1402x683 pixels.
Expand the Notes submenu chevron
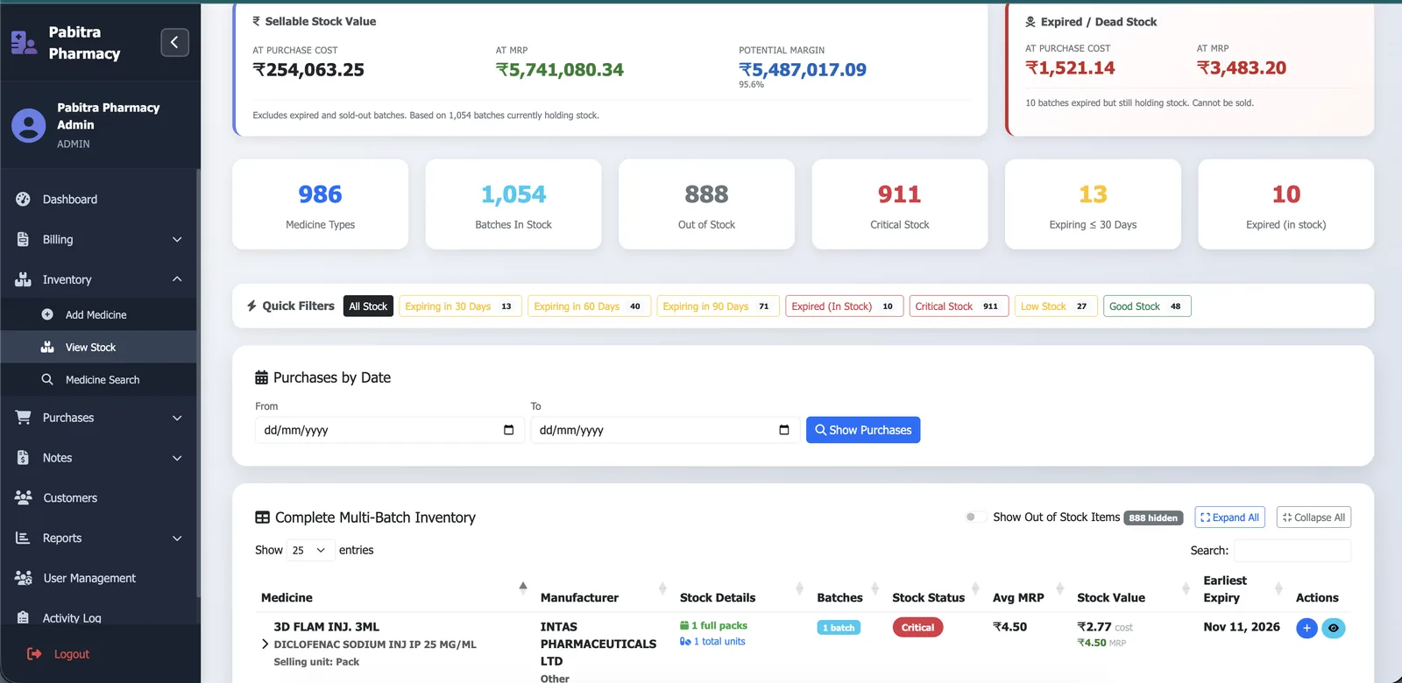click(177, 457)
